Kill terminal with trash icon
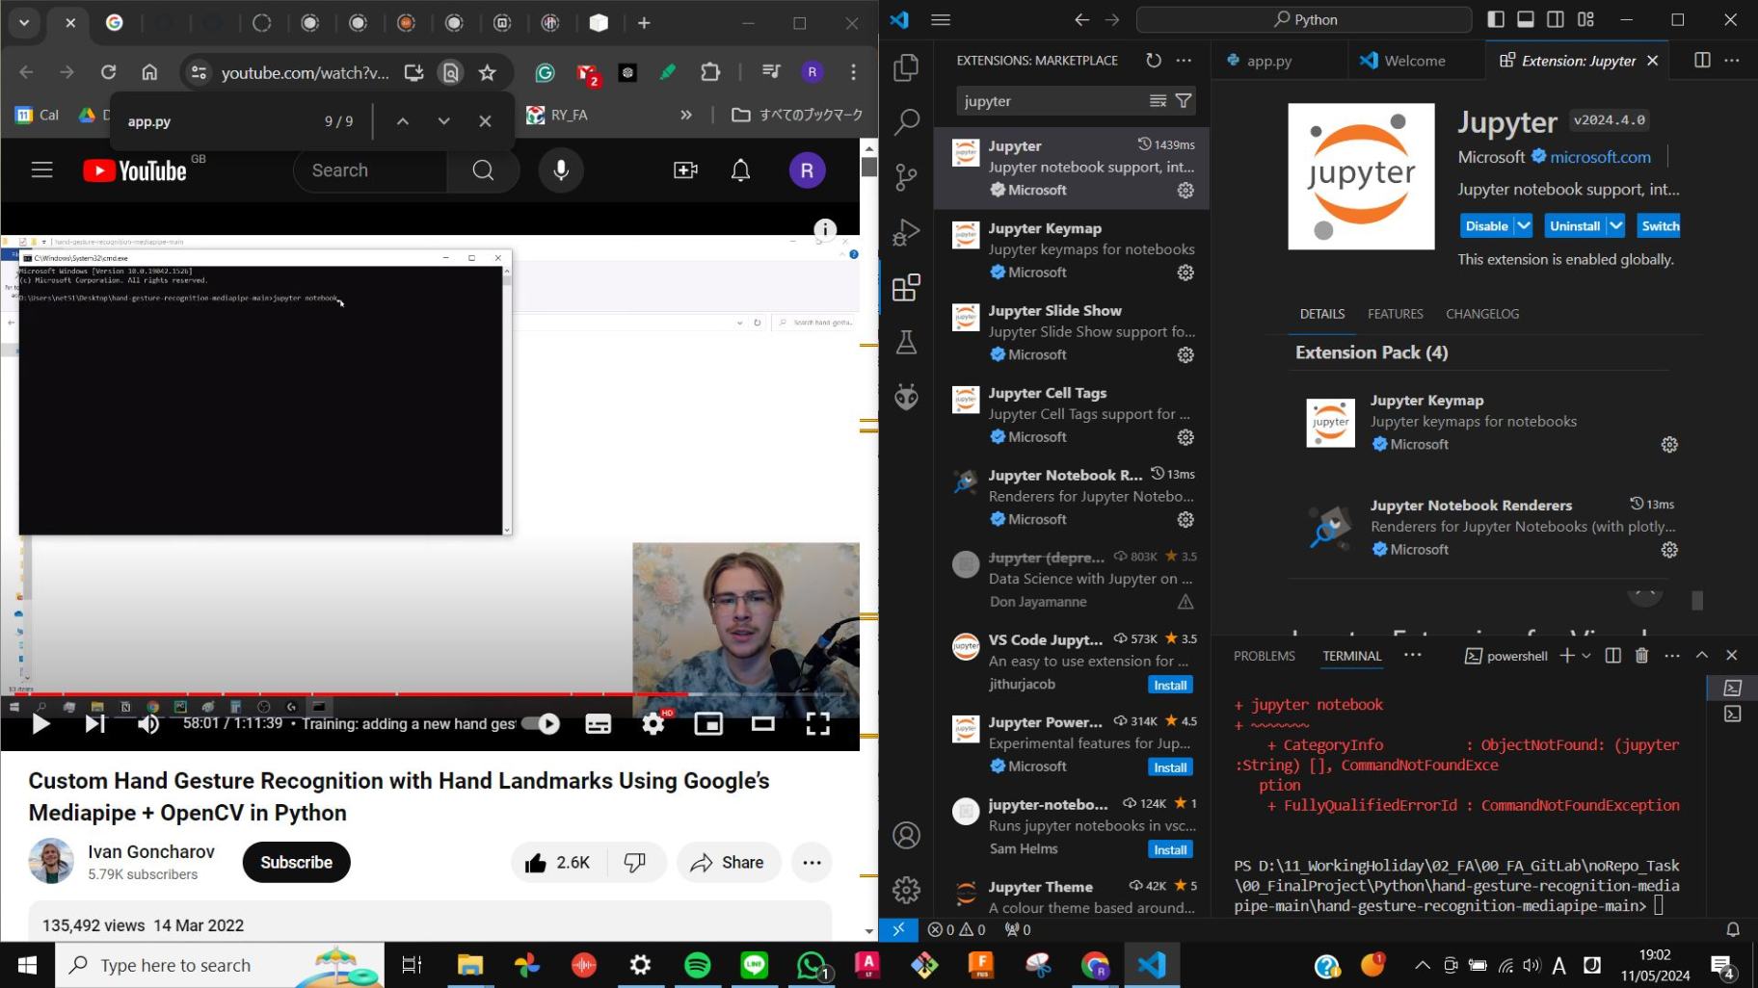Viewport: 1758px width, 988px height. pos(1641,655)
